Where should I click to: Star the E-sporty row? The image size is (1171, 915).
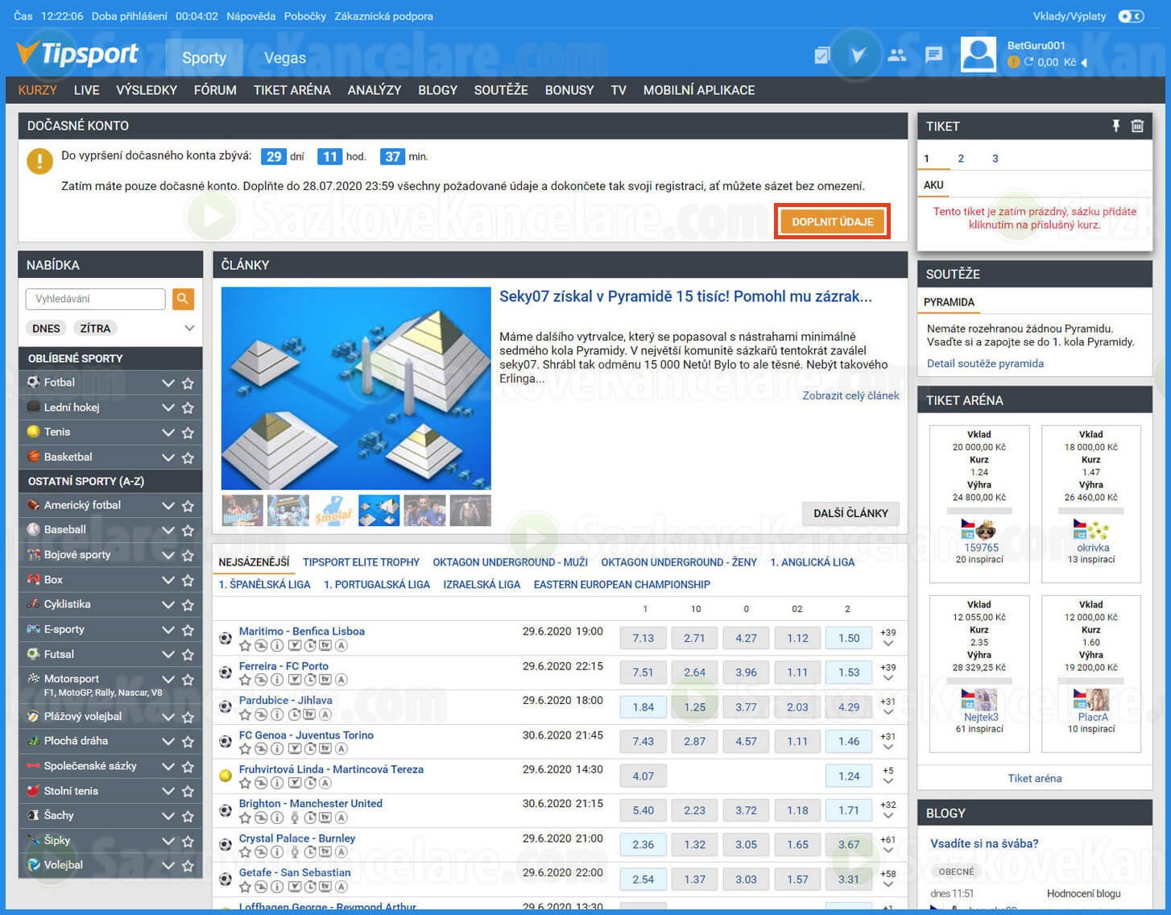coord(188,630)
